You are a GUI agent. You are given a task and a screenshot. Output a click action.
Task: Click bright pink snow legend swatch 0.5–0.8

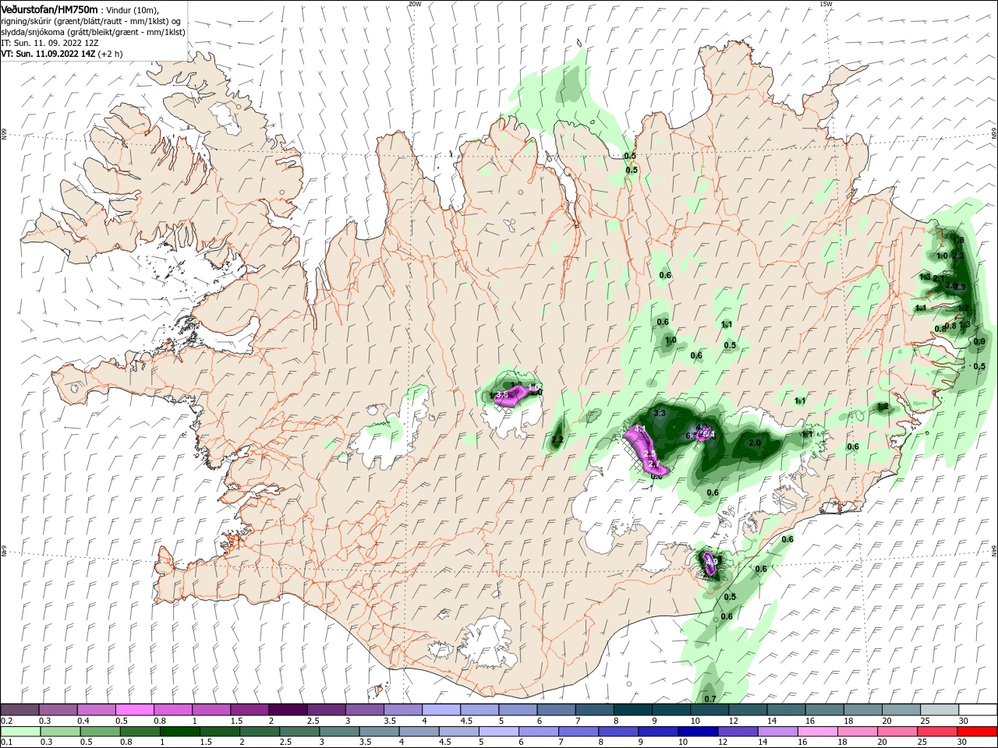[x=134, y=709]
